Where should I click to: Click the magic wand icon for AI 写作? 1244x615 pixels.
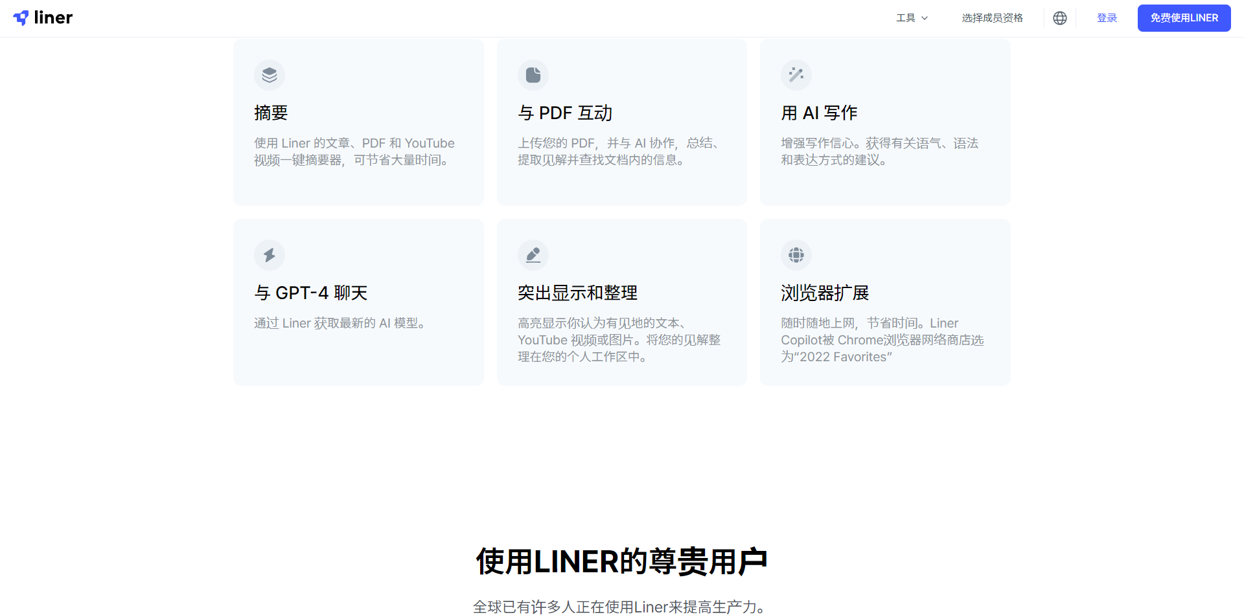pyautogui.click(x=796, y=75)
